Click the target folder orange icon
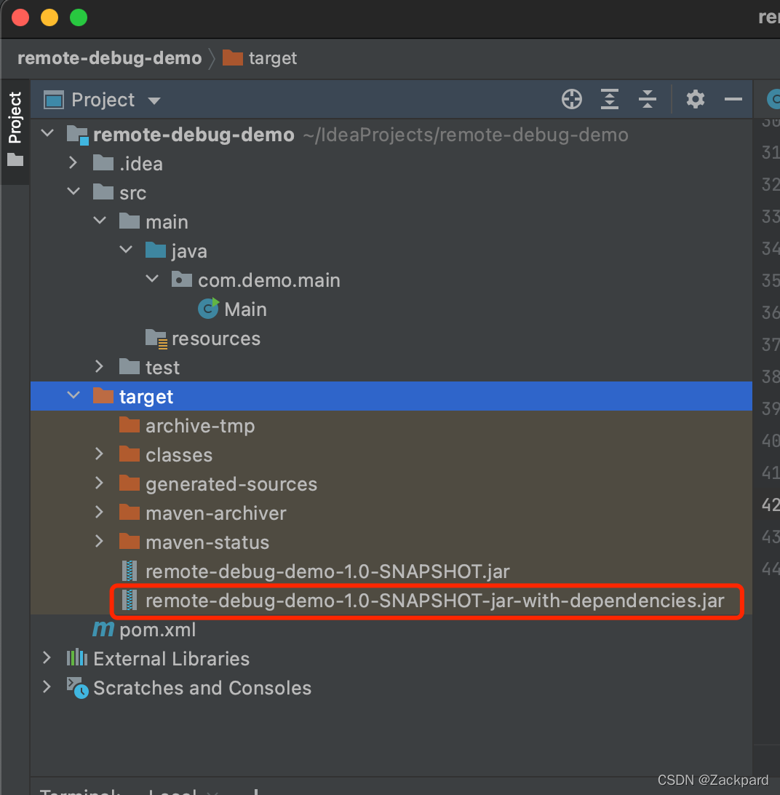 click(x=103, y=395)
